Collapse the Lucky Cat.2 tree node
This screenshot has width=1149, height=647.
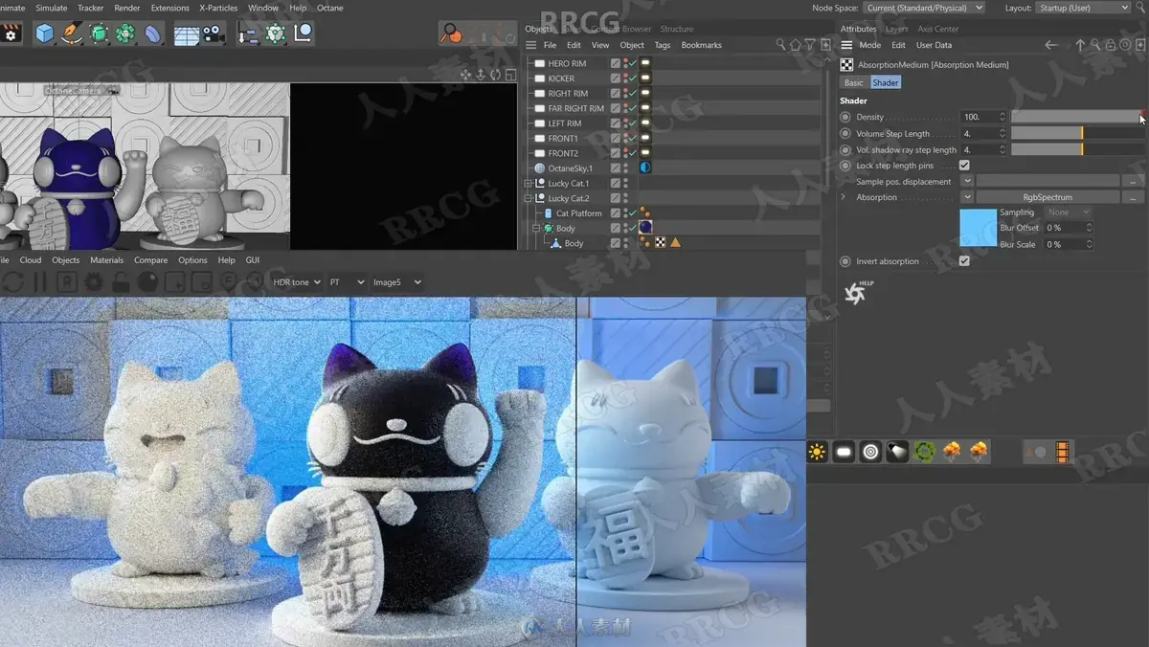529,198
